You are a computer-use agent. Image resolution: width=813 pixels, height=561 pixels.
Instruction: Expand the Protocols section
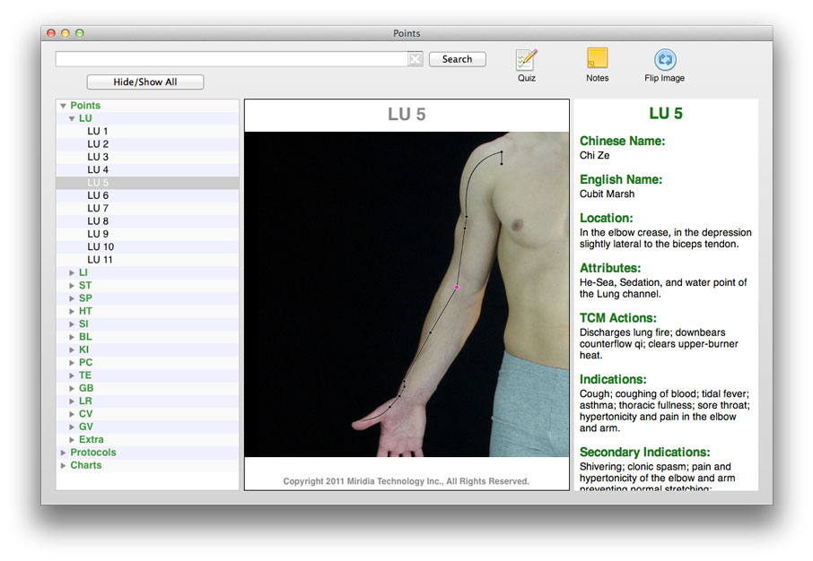click(63, 453)
